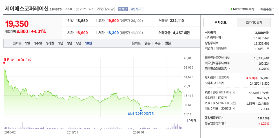This screenshot has height=138, width=279.
Task: Click the arrow next to 동일업종 PER
Action: 223,118
